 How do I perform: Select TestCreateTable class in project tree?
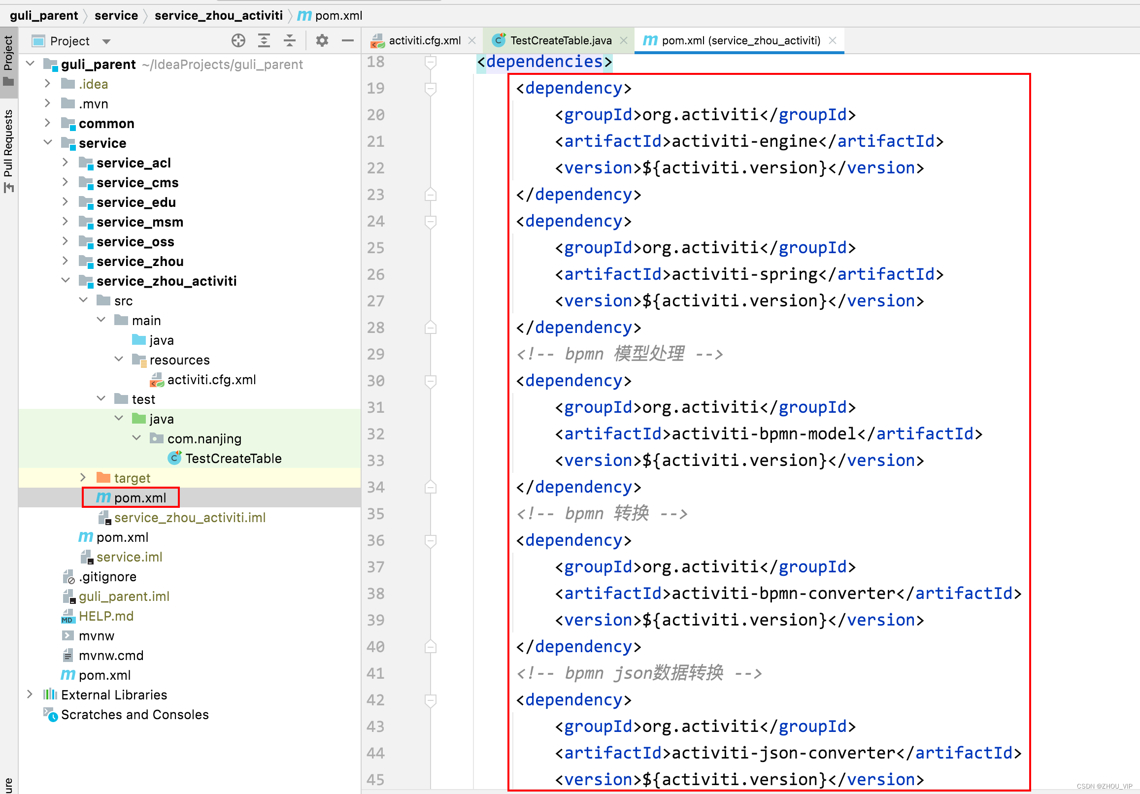coord(233,459)
